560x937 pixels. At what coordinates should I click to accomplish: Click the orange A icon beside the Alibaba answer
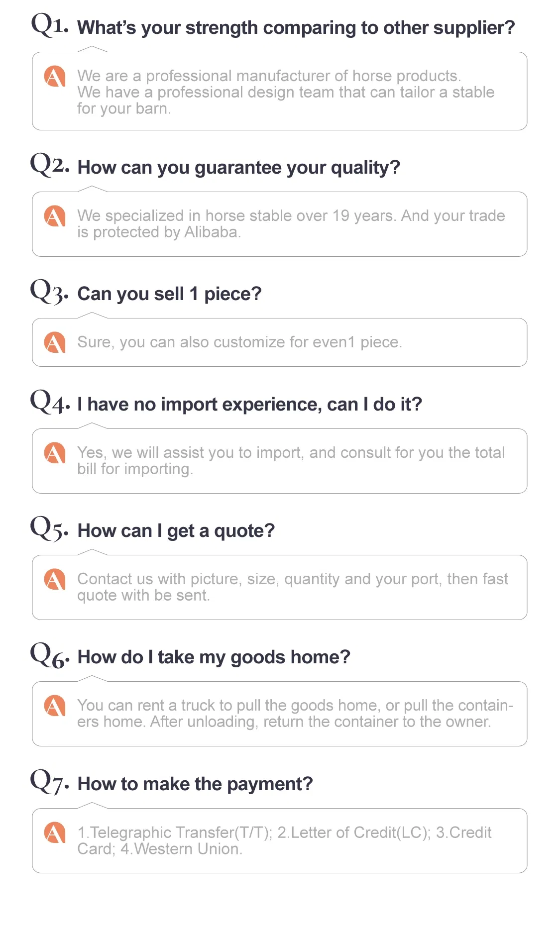click(x=55, y=216)
